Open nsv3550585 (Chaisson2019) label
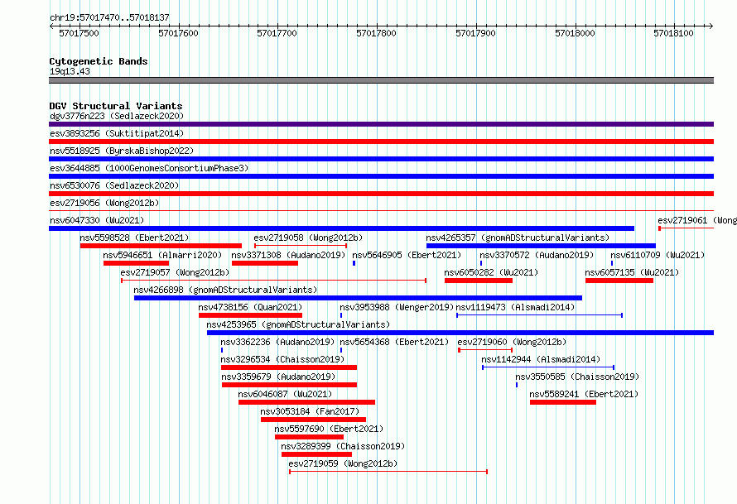Screen dimensions: 737x504 [577, 377]
